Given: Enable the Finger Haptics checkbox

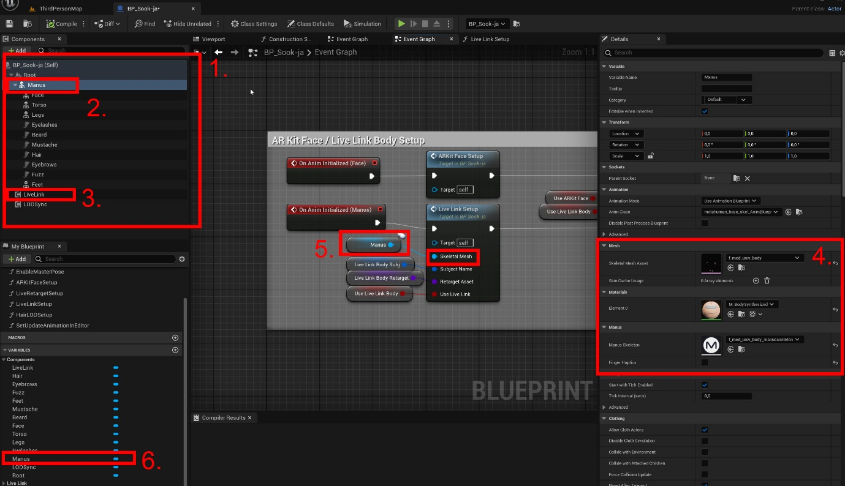Looking at the screenshot, I should (x=705, y=362).
